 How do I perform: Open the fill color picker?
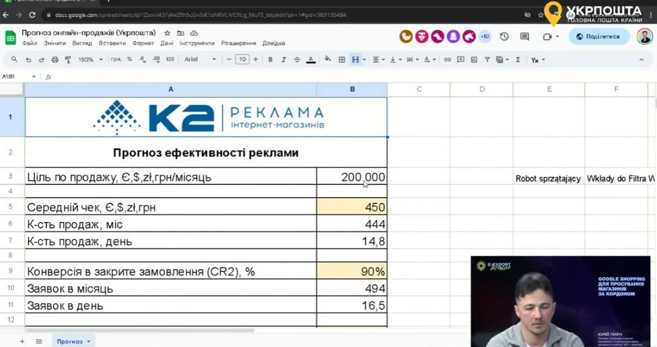(327, 60)
